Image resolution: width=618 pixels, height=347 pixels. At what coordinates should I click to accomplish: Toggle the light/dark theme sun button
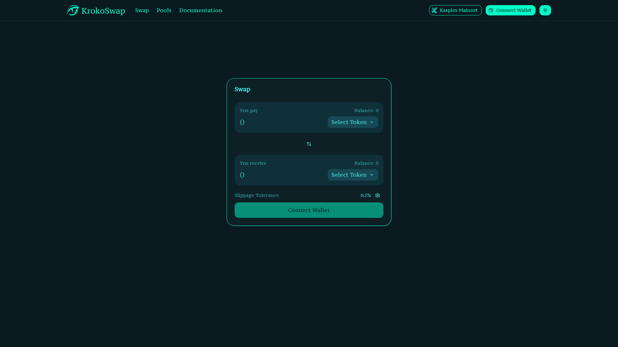tap(545, 10)
